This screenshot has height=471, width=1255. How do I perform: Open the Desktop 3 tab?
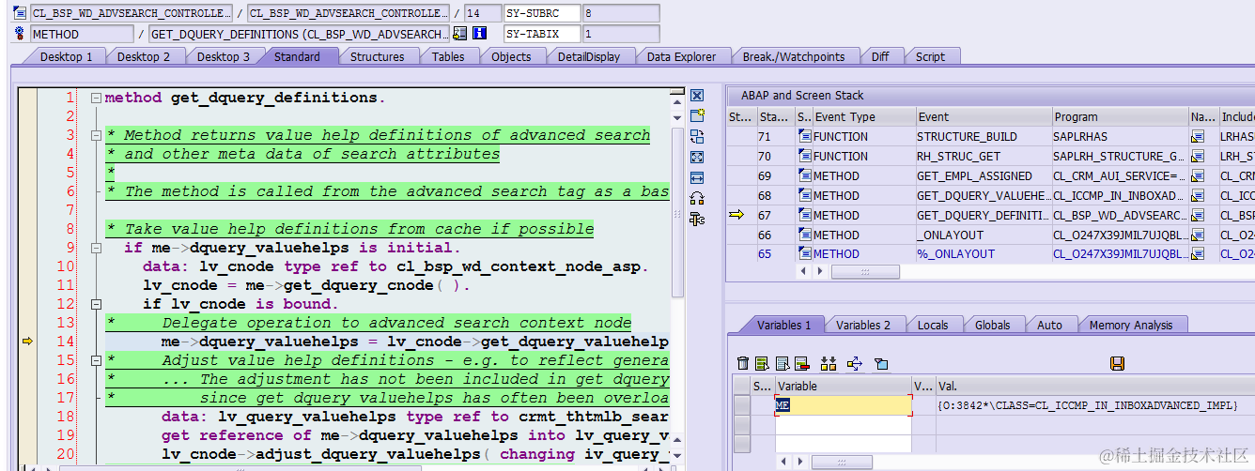[223, 56]
